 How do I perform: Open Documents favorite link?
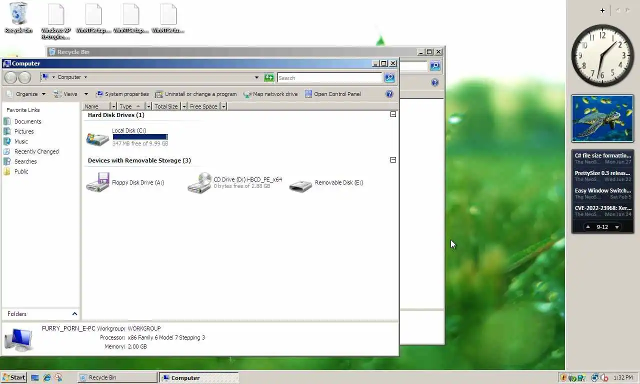pyautogui.click(x=22, y=121)
